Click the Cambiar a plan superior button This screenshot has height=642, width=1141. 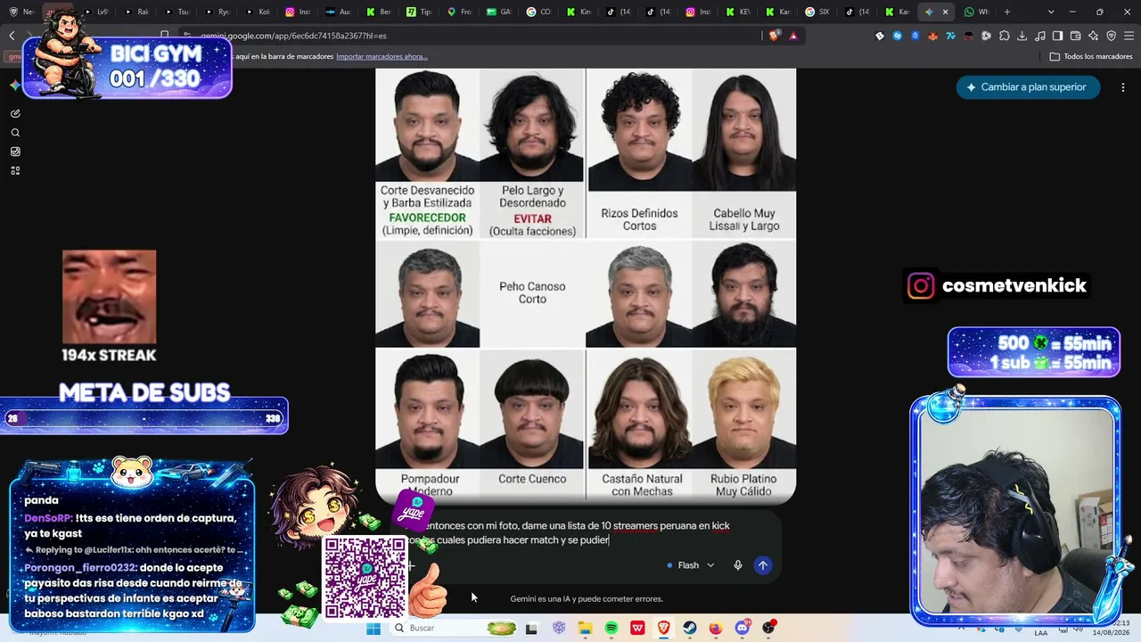click(1028, 87)
